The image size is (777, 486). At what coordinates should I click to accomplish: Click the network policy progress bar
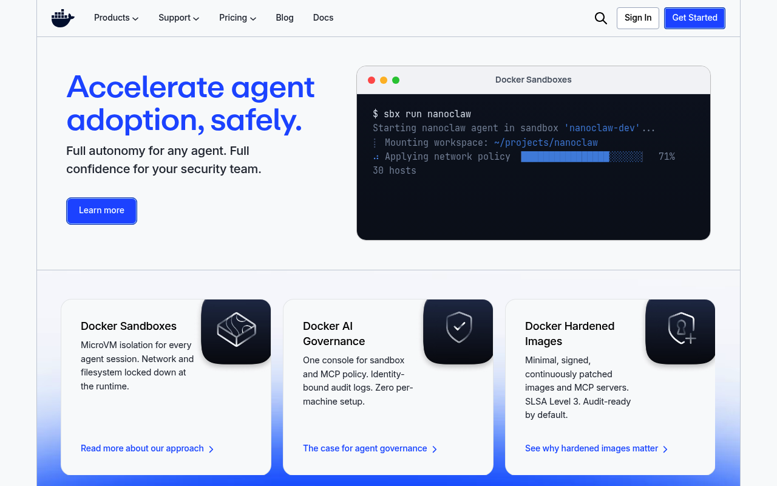tap(582, 157)
